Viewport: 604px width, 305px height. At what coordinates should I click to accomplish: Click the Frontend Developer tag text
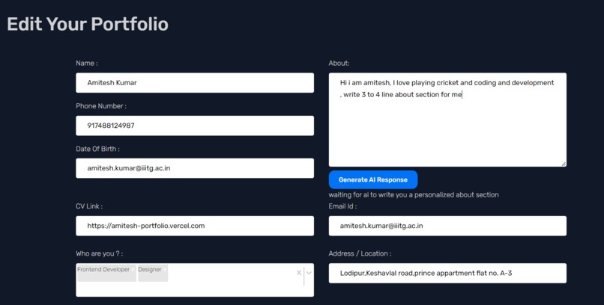[x=103, y=270]
